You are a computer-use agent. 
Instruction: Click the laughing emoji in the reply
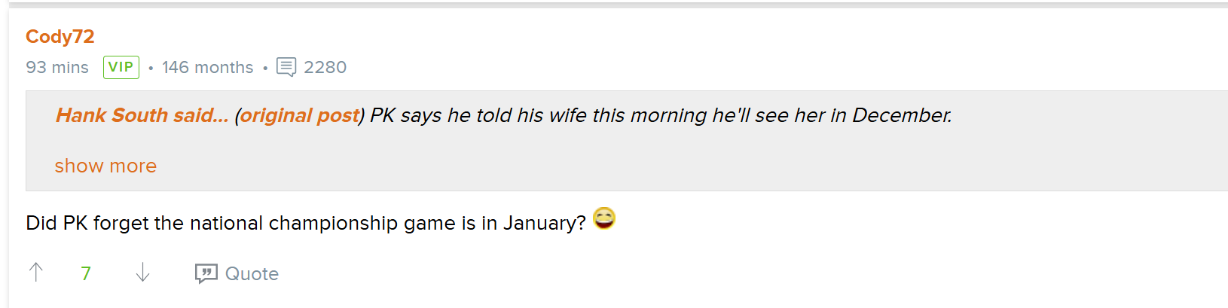(604, 218)
